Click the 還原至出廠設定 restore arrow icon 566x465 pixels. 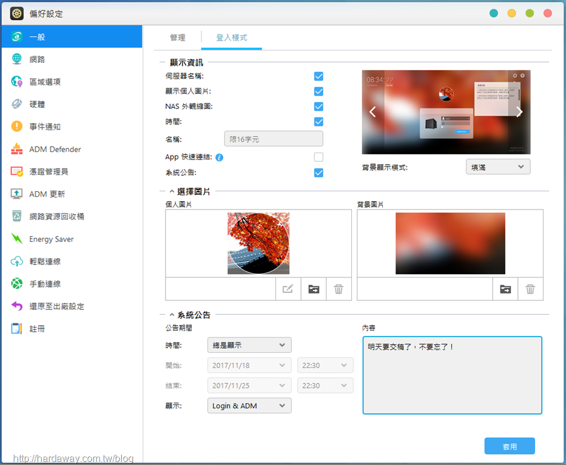click(16, 306)
